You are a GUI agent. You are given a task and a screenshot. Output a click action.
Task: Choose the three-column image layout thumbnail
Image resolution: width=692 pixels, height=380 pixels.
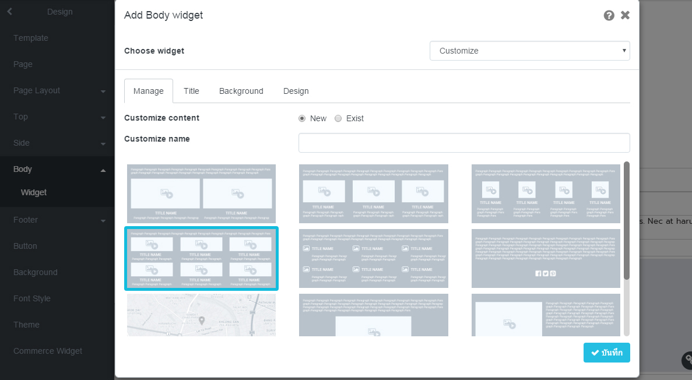pyautogui.click(x=374, y=193)
